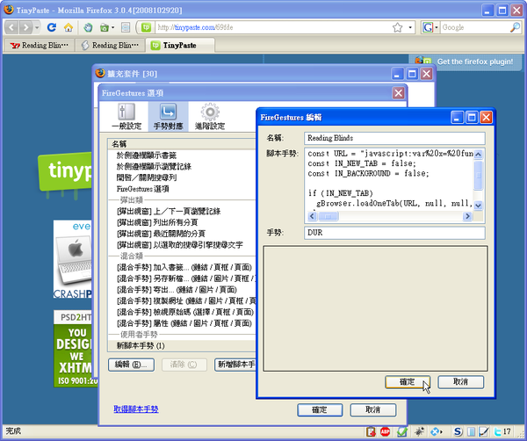The image size is (527, 441).
Task: Click the Get the firefox plugin! link
Action: [475, 61]
